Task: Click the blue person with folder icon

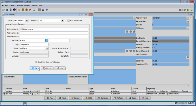Action: coord(11,10)
